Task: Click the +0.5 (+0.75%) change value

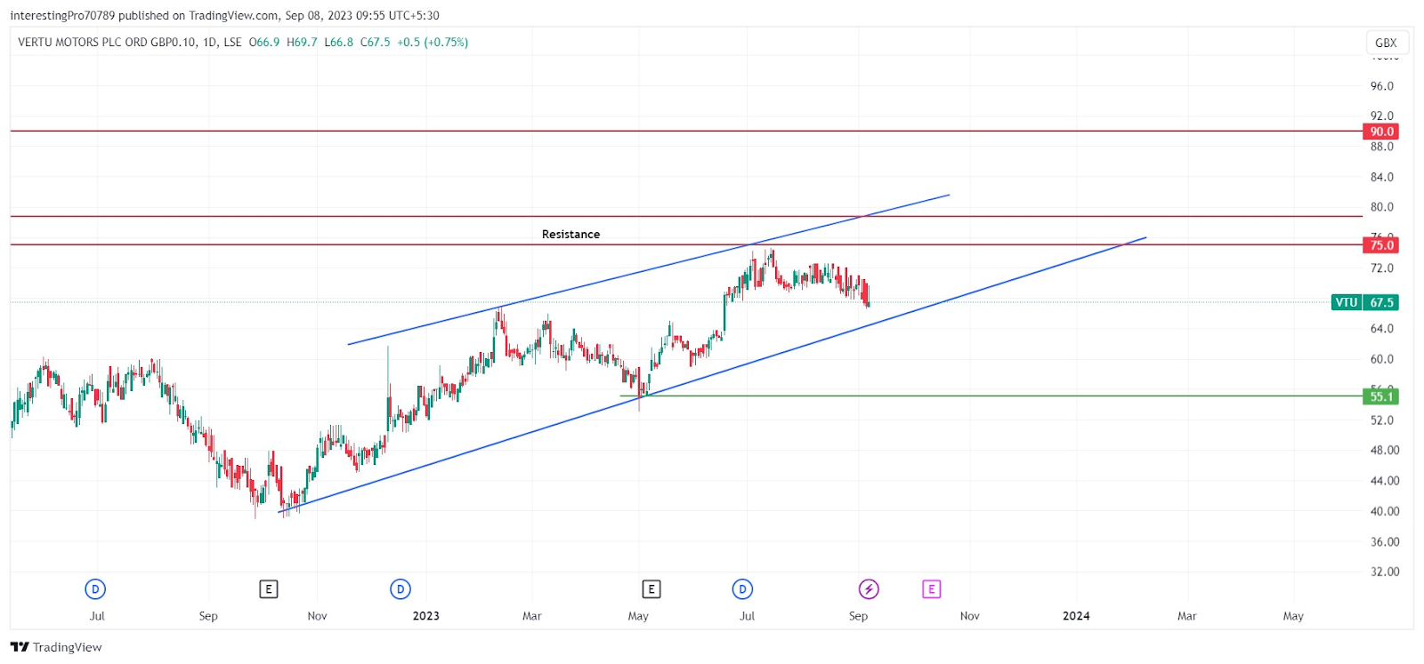Action: (433, 42)
